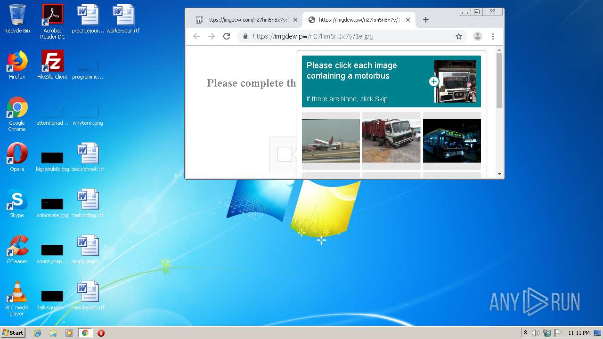View site information via the padlock icon

coord(245,36)
